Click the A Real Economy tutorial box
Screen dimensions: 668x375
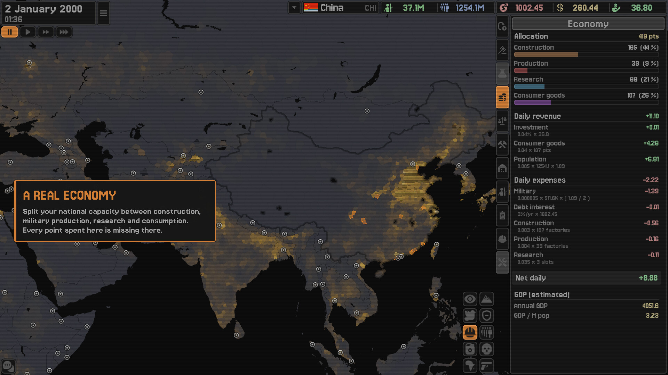pyautogui.click(x=115, y=211)
